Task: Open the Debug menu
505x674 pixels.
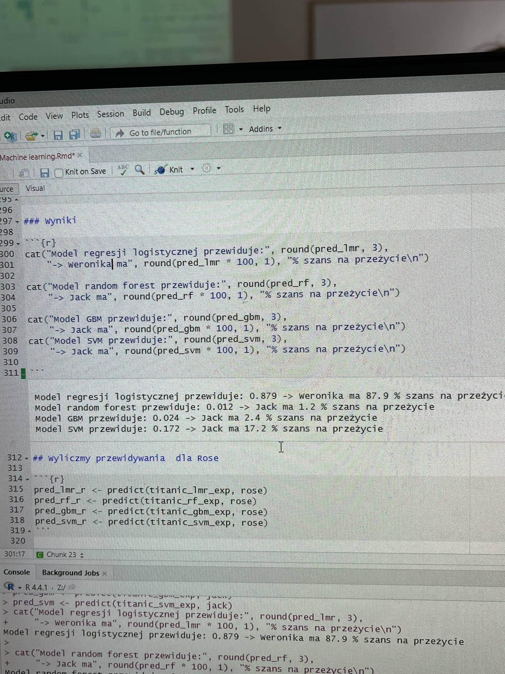Action: click(172, 112)
